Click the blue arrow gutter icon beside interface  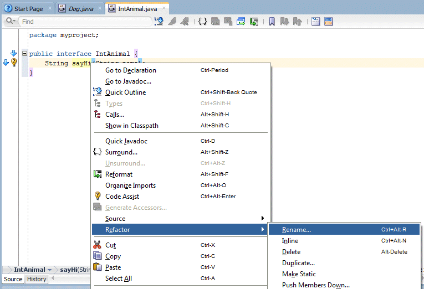click(13, 53)
